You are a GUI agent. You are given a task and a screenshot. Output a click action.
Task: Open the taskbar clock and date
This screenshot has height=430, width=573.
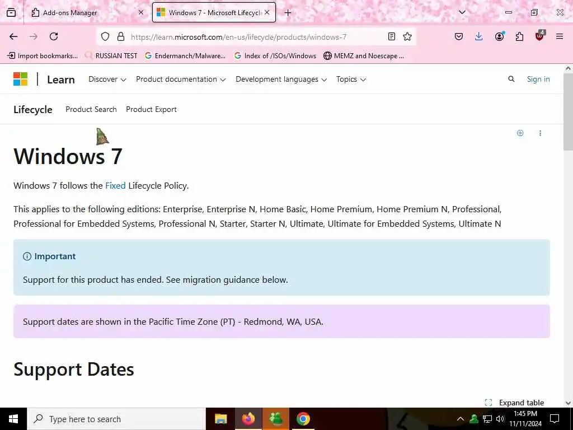(x=525, y=419)
